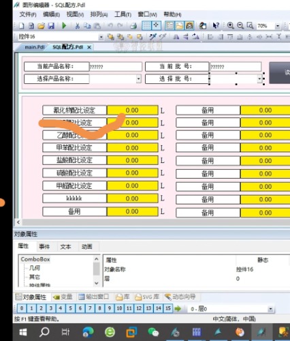Viewport: 290px width, 341px height.
Task: Open the 编辑(E) menu
Action: 52,14
